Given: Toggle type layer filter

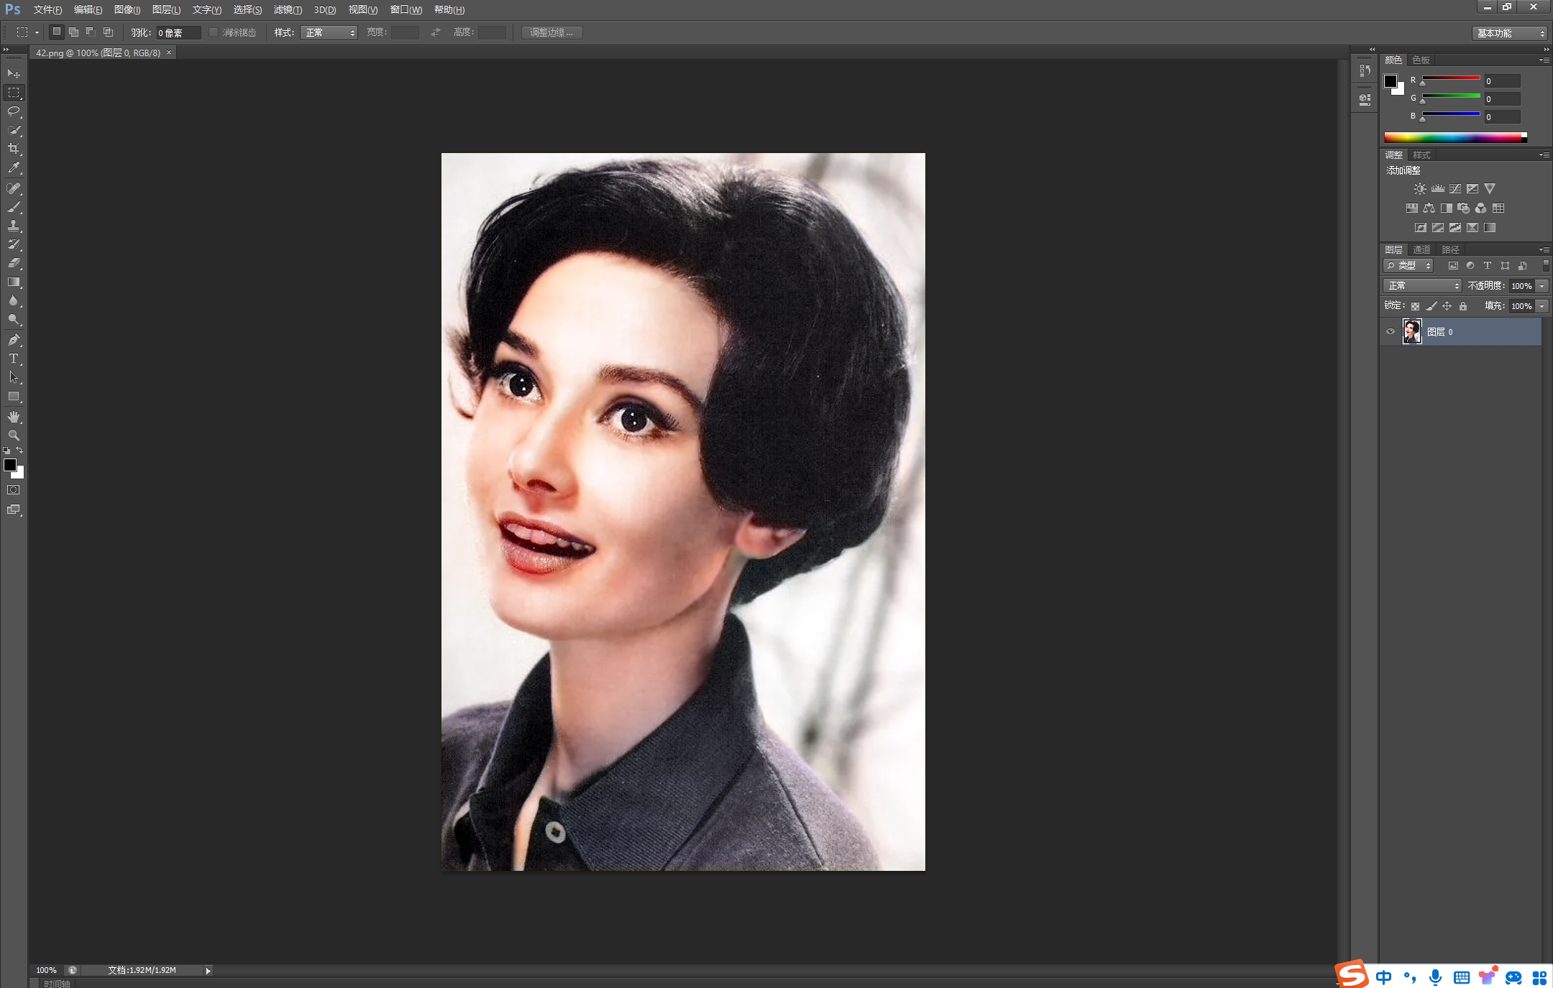Looking at the screenshot, I should (1488, 266).
